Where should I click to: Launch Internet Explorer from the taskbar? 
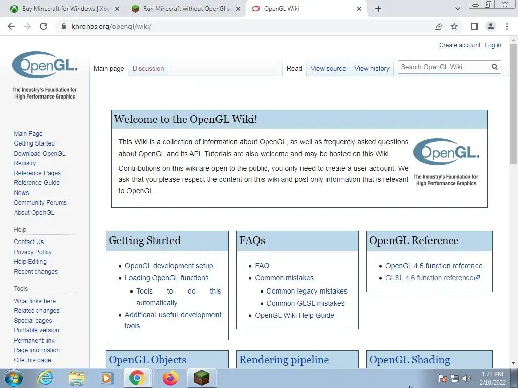click(45, 378)
